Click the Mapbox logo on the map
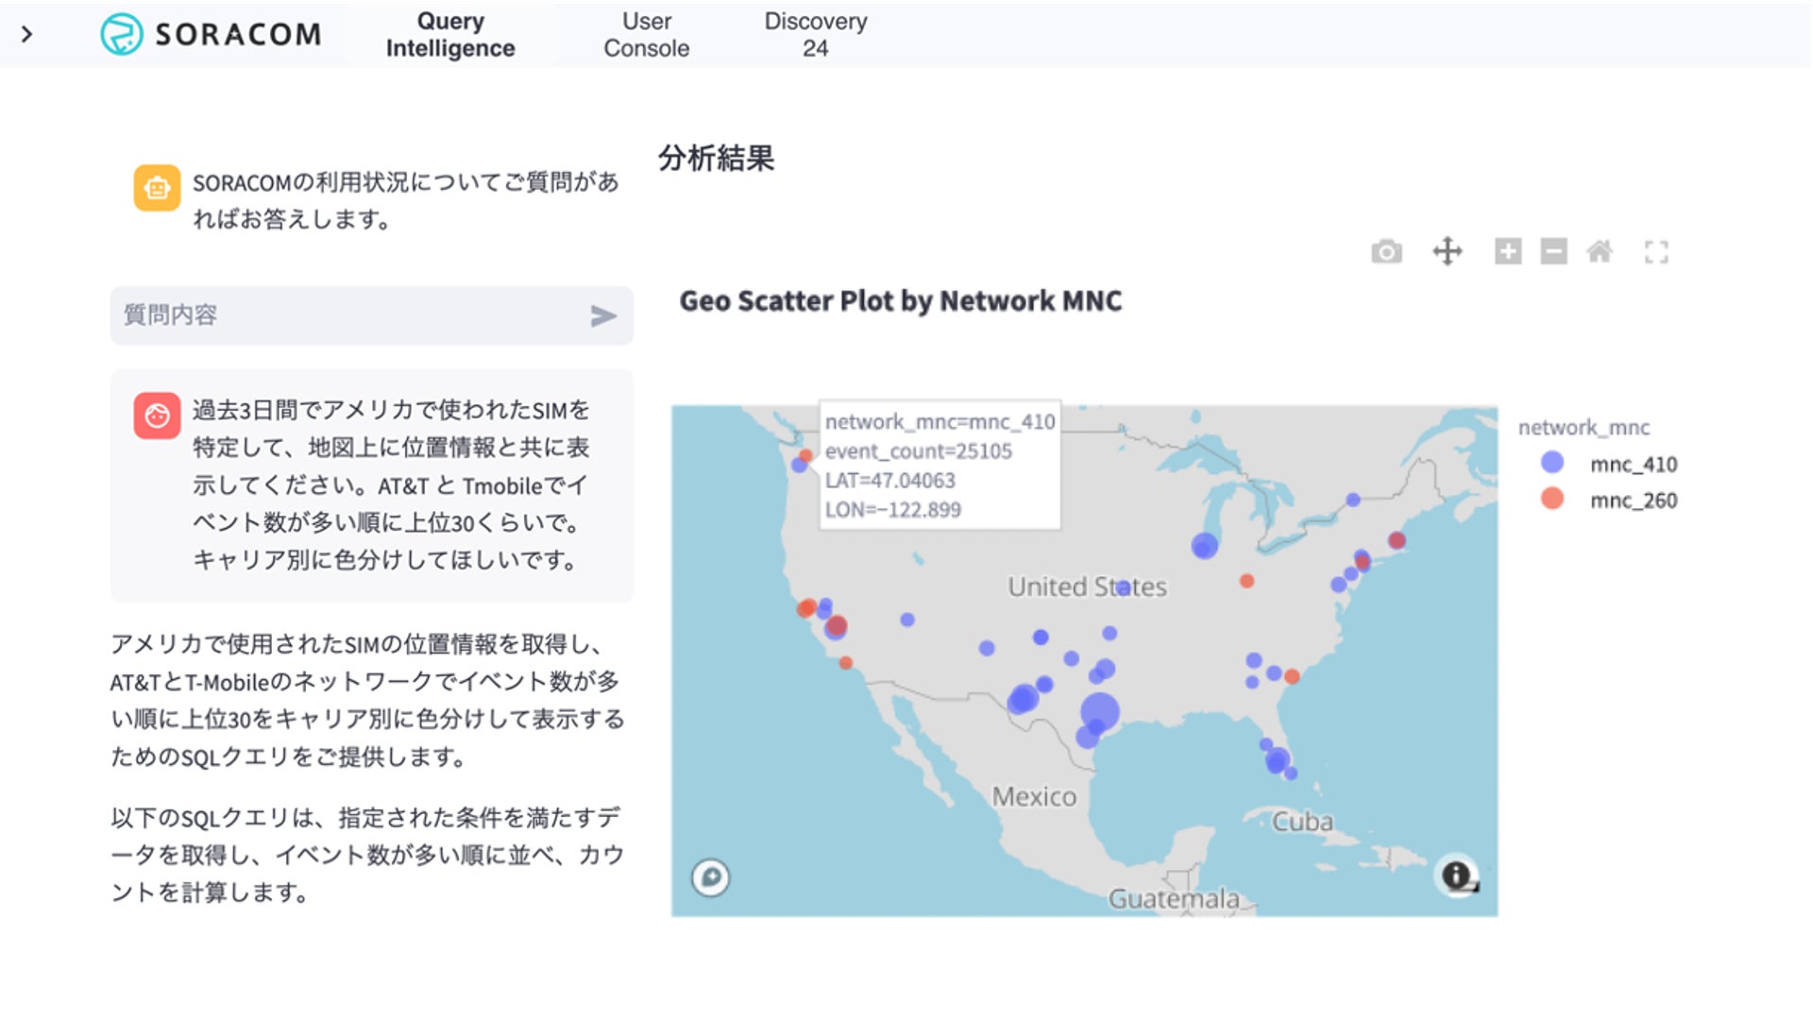The width and height of the screenshot is (1813, 1020). click(710, 878)
